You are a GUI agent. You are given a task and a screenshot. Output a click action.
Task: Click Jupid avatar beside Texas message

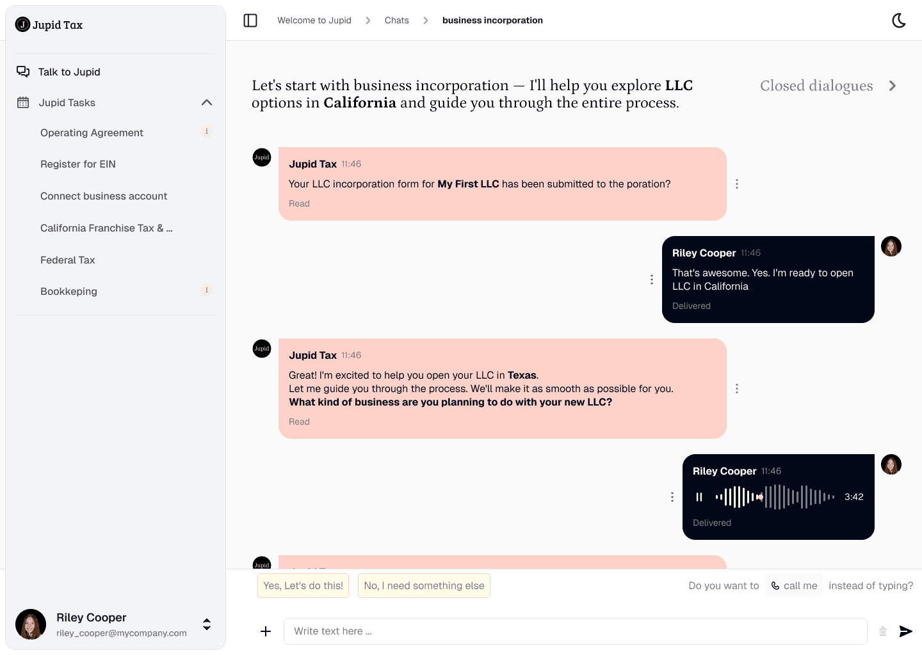pyautogui.click(x=262, y=349)
